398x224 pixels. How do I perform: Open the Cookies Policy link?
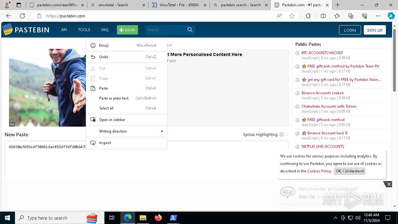pyautogui.click(x=319, y=171)
